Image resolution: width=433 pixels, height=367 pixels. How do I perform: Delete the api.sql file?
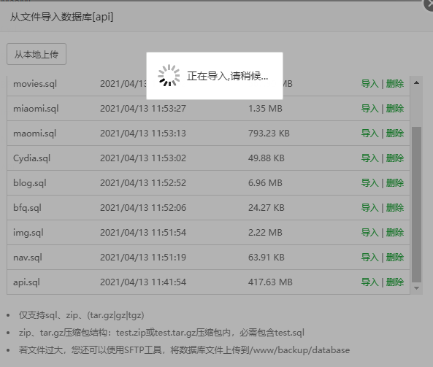coord(395,282)
